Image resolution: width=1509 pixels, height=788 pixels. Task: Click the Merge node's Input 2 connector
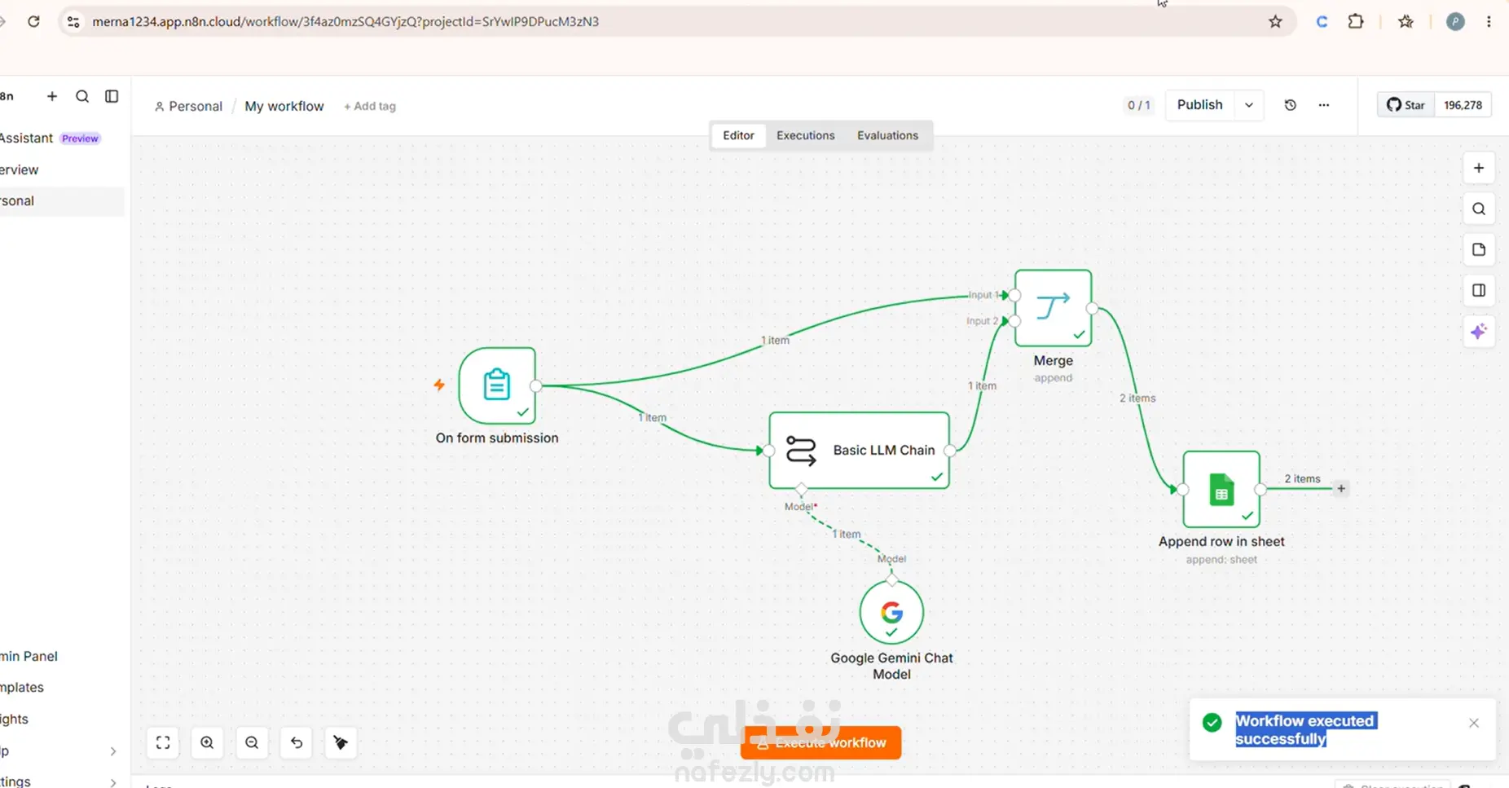coord(1014,321)
